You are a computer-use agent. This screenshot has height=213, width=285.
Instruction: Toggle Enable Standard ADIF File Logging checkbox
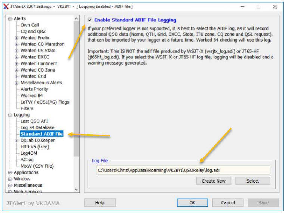click(89, 19)
